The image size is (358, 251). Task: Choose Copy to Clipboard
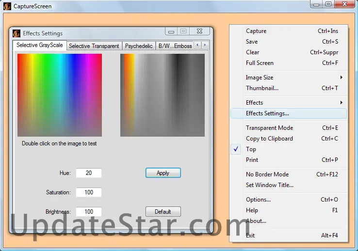pyautogui.click(x=289, y=139)
